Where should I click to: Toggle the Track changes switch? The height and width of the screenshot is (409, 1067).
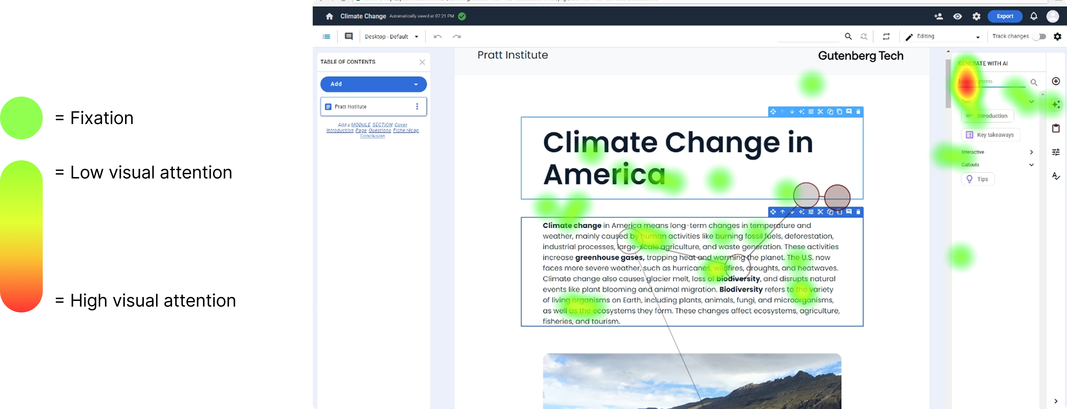click(1039, 37)
